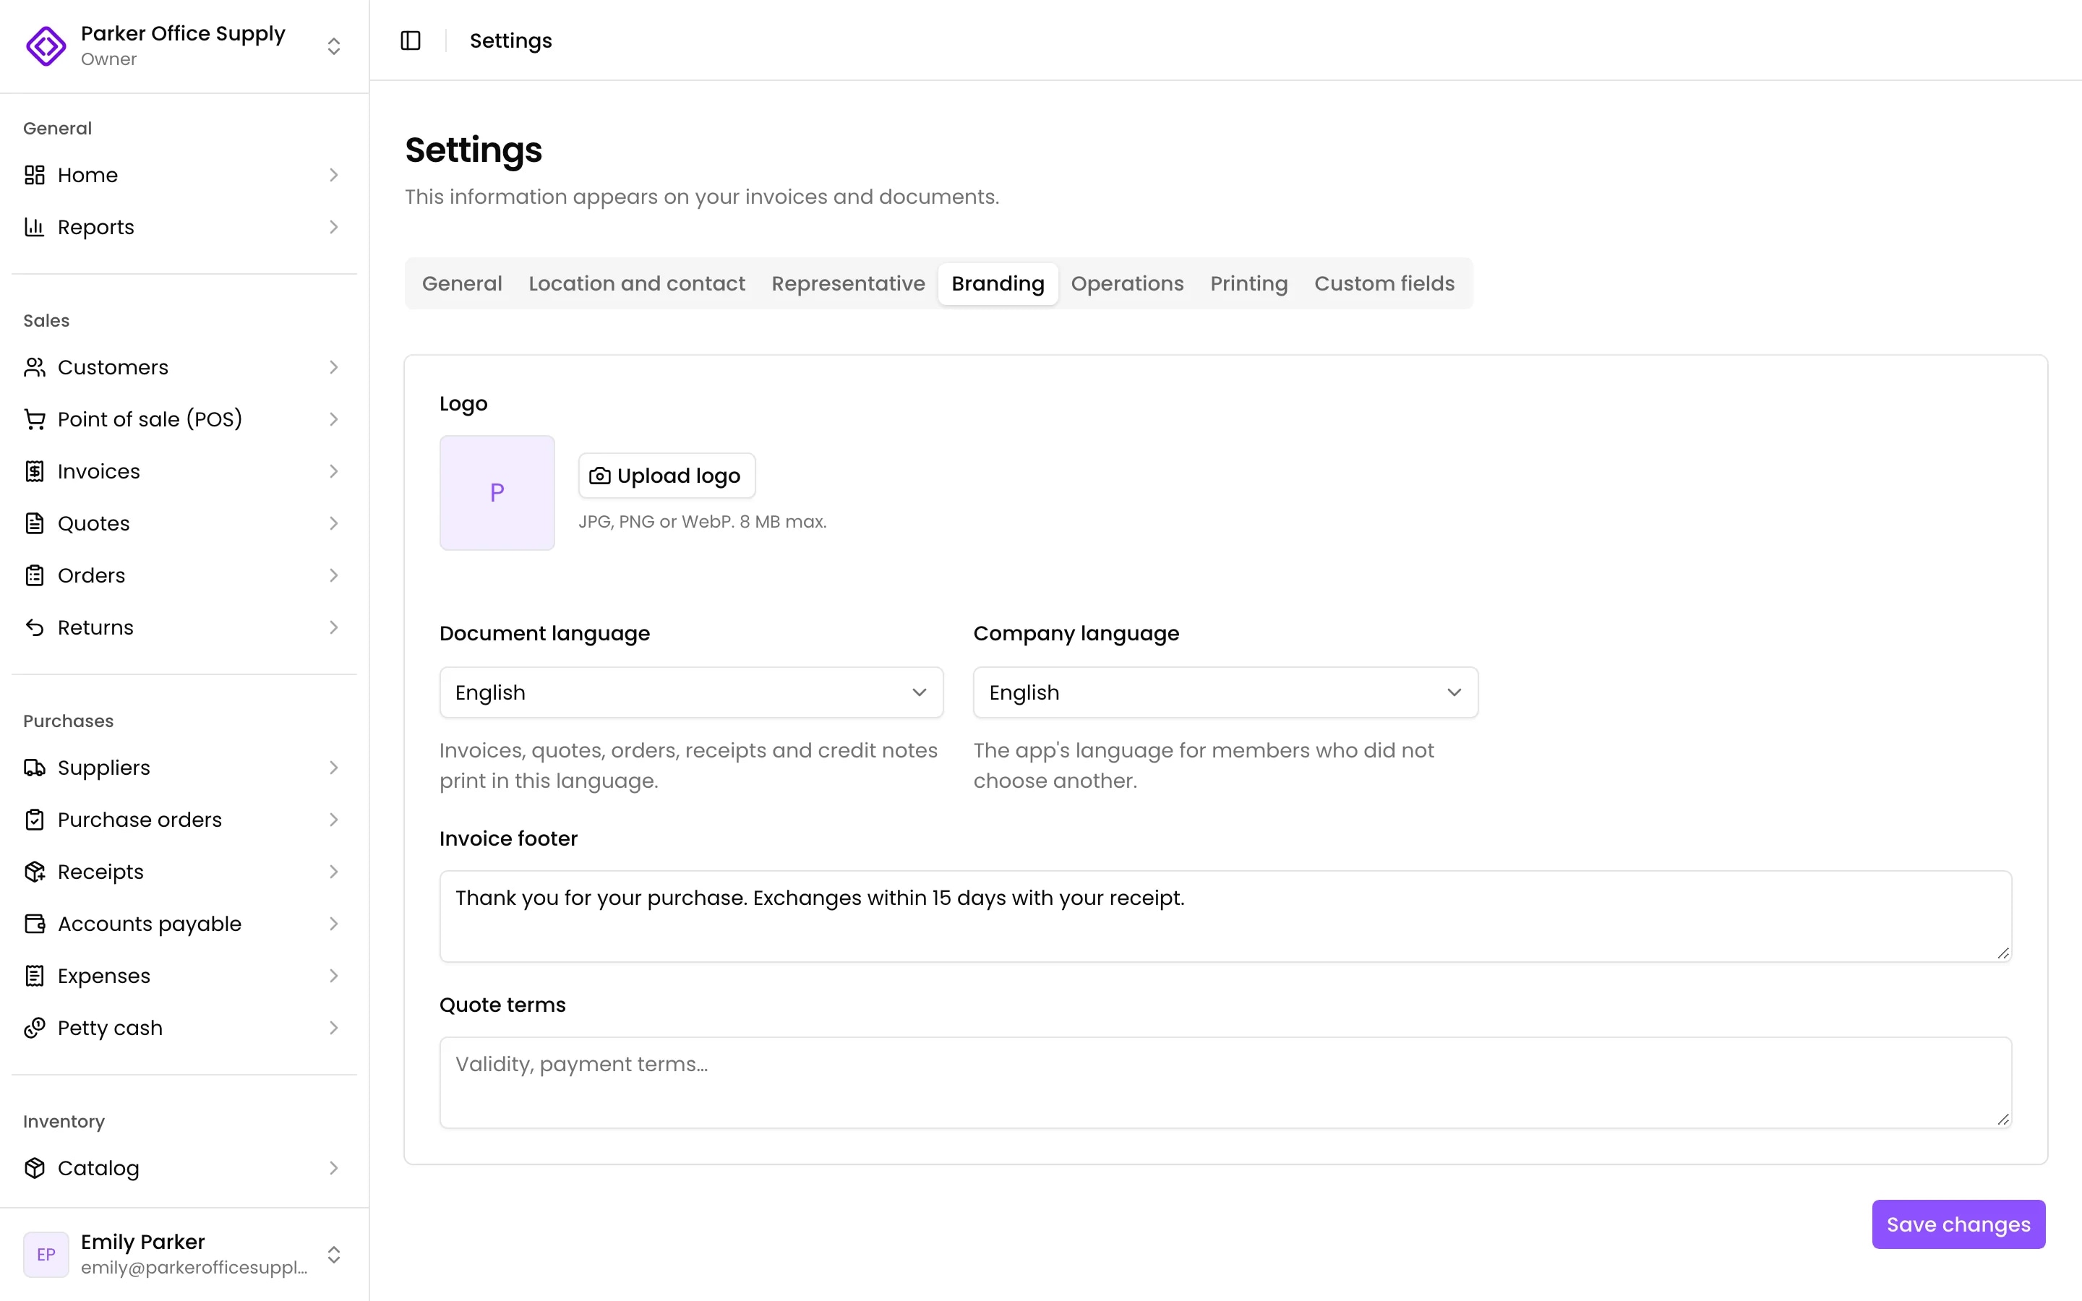Viewport: 2082px width, 1301px height.
Task: Expand the Suppliers submenu chevron
Action: pyautogui.click(x=334, y=768)
